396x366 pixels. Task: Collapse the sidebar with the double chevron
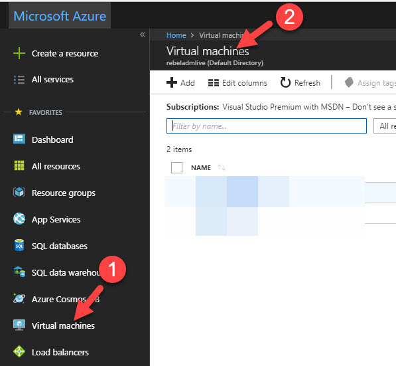point(143,35)
